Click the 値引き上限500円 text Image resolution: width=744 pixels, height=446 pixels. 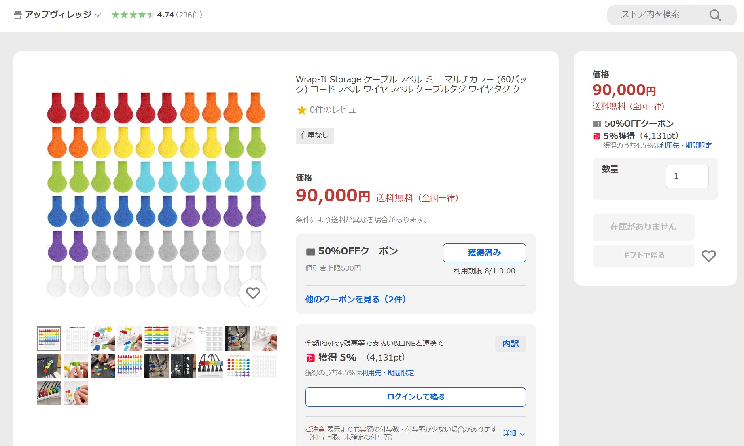[x=333, y=268]
